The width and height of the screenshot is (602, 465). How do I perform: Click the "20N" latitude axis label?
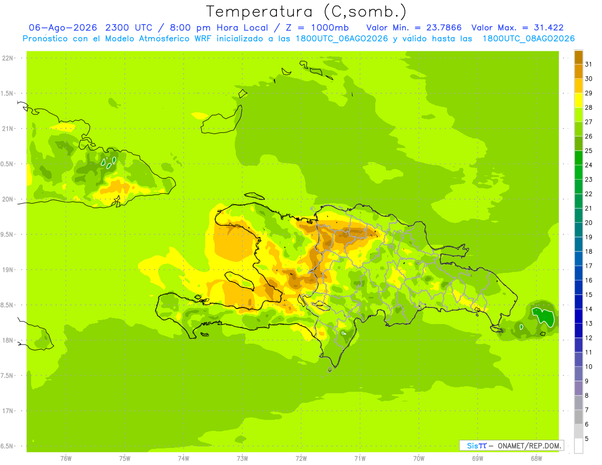pos(8,199)
